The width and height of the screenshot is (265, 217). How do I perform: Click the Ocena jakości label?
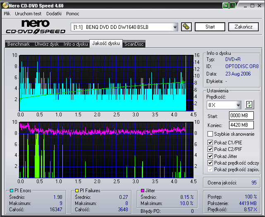[x=222, y=183]
